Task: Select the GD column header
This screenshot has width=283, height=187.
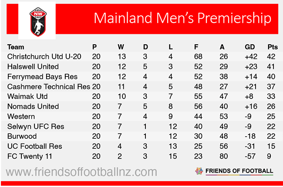Action: pyautogui.click(x=249, y=47)
